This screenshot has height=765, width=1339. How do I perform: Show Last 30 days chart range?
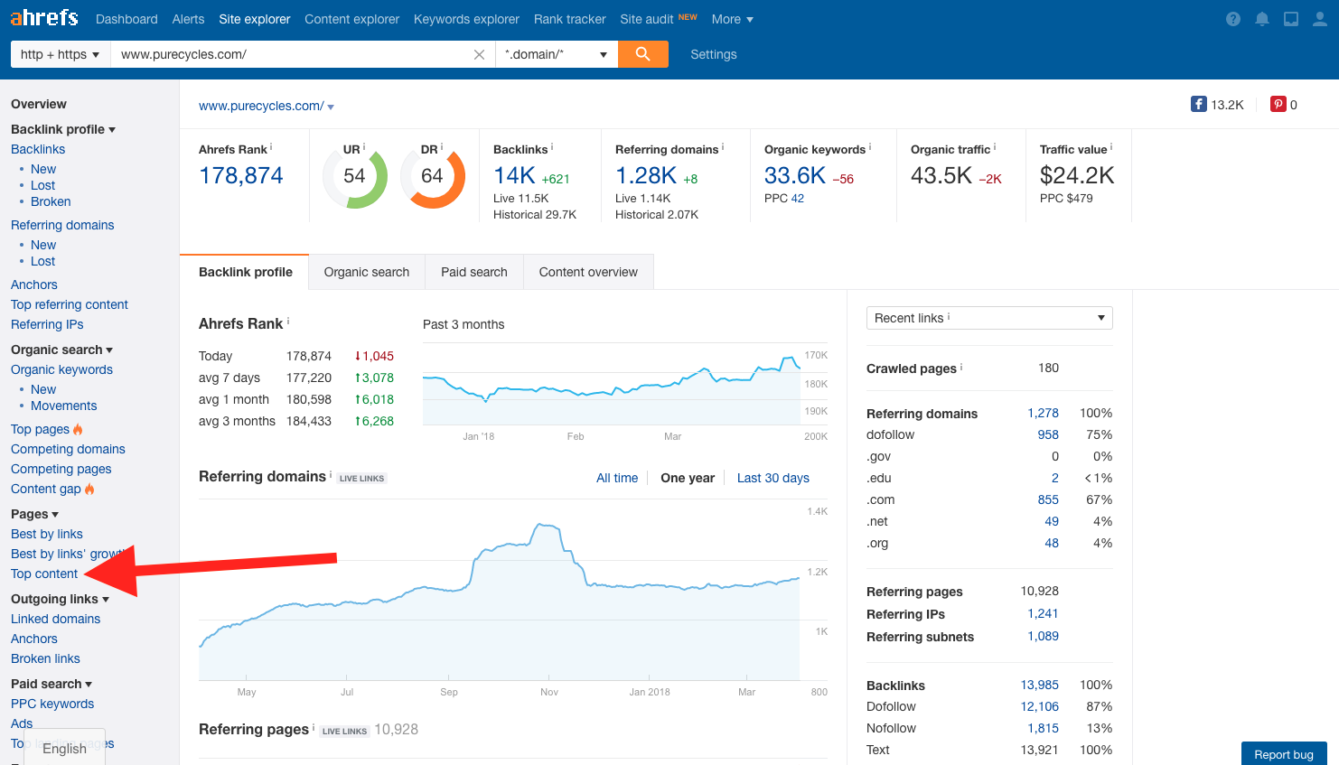coord(773,478)
